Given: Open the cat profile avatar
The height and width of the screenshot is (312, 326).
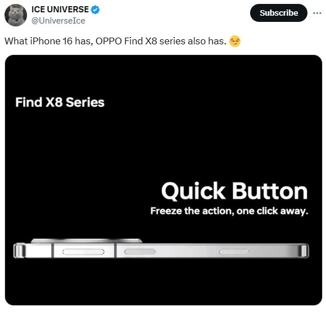Looking at the screenshot, I should tap(16, 15).
